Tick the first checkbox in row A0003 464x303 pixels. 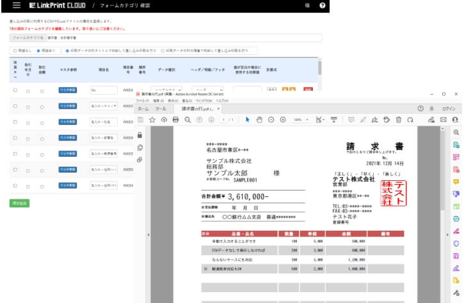pos(15,122)
